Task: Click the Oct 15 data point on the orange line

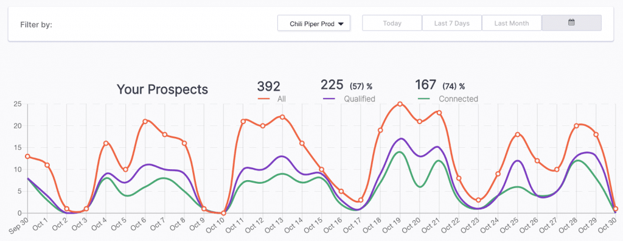Action: coord(321,169)
